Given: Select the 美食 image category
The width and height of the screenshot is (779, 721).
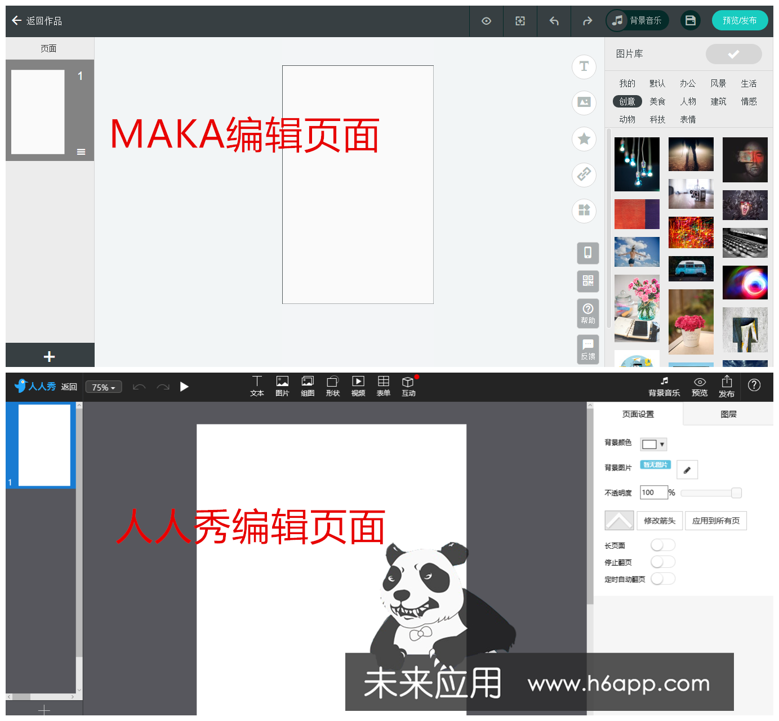Looking at the screenshot, I should click(x=657, y=101).
